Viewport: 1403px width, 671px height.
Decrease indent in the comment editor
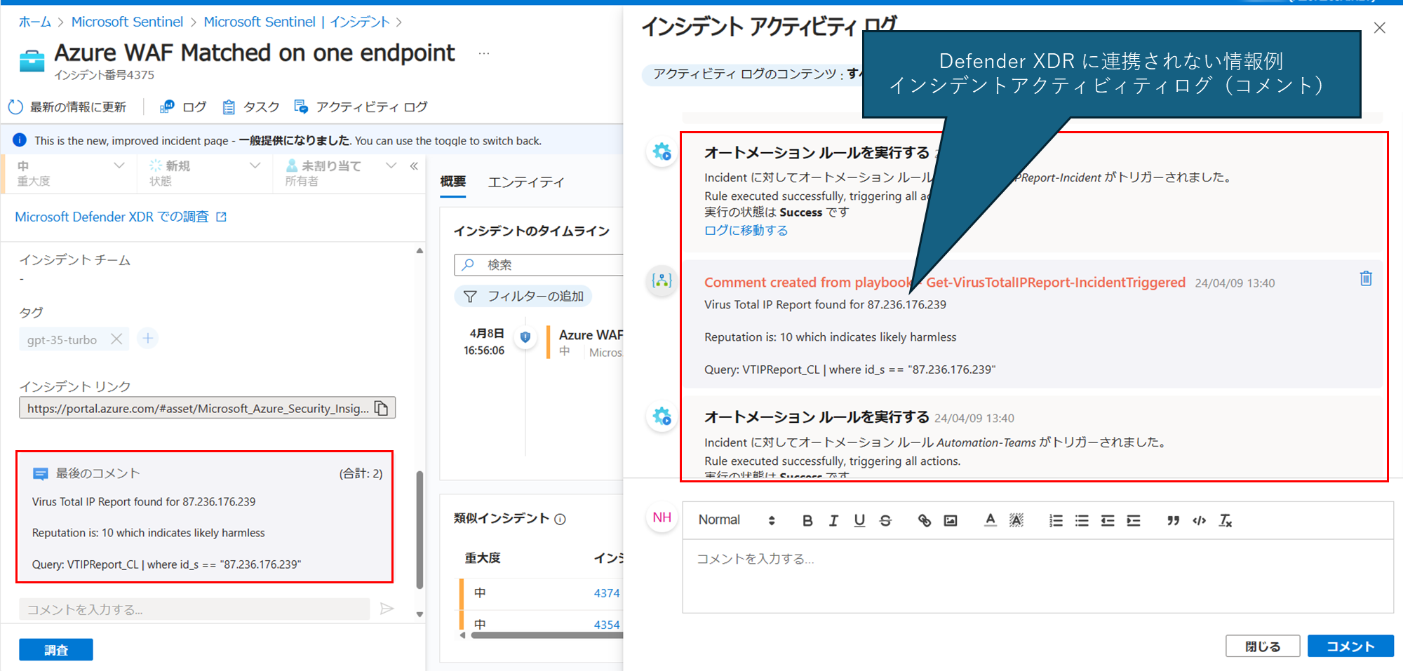pyautogui.click(x=1108, y=520)
